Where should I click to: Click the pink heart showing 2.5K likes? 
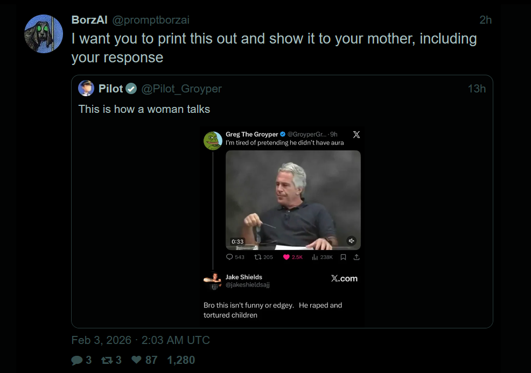[x=287, y=257]
